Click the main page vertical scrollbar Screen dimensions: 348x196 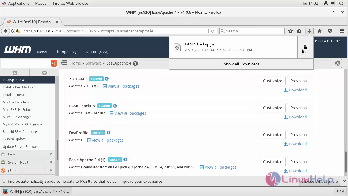click(346, 162)
